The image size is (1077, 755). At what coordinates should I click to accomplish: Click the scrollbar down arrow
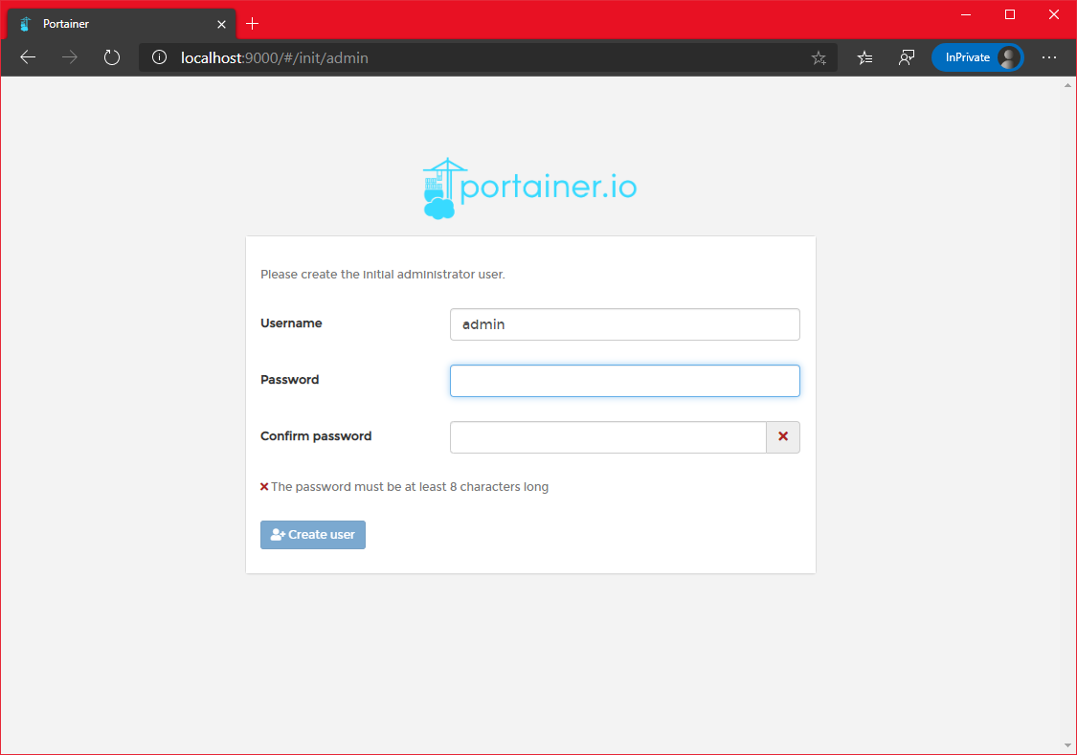point(1068,744)
